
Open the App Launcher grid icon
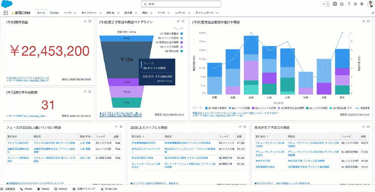6,13
